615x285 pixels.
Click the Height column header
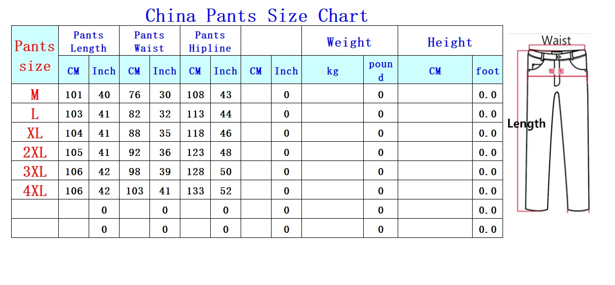pyautogui.click(x=450, y=41)
